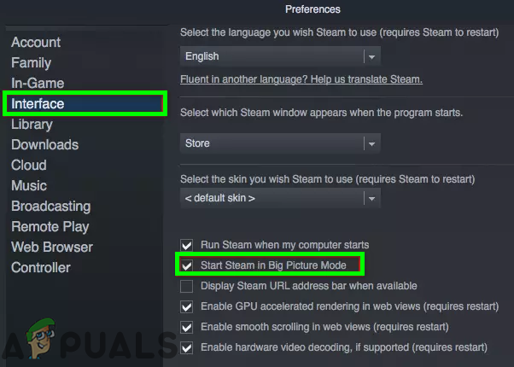Select Family in the sidebar
Viewport: 514px width, 367px height.
point(32,62)
